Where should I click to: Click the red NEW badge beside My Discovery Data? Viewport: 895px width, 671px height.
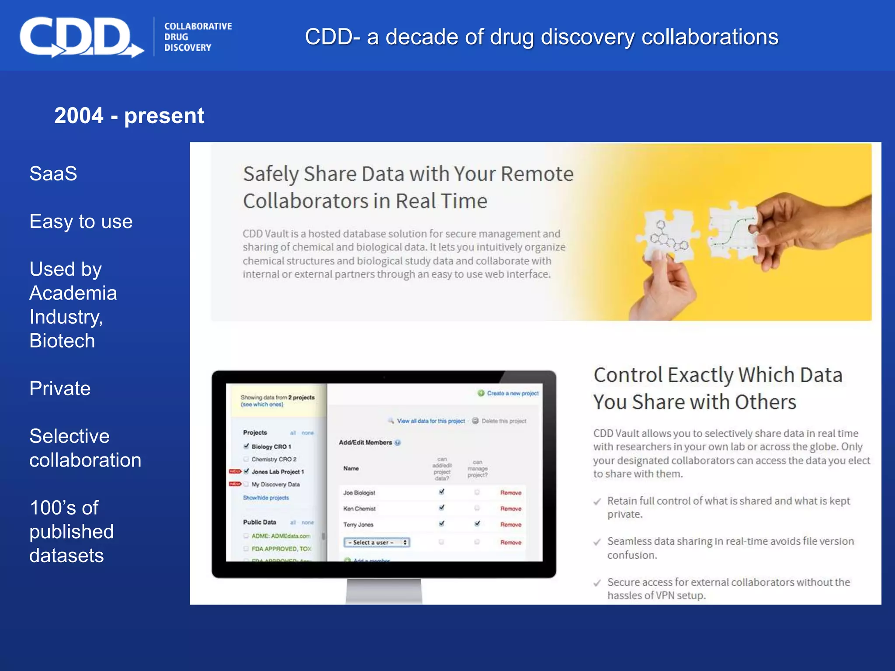pyautogui.click(x=235, y=484)
